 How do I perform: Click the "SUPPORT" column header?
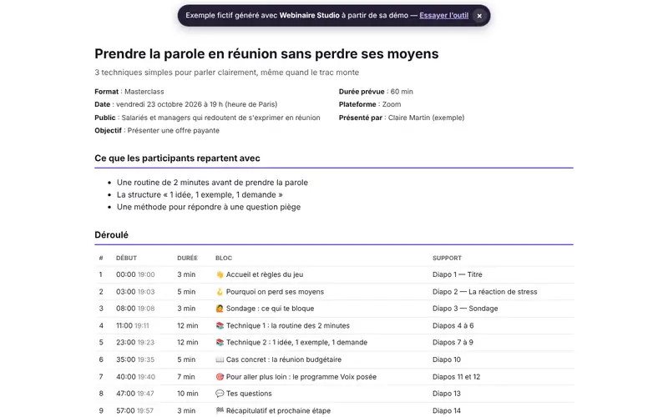[447, 258]
